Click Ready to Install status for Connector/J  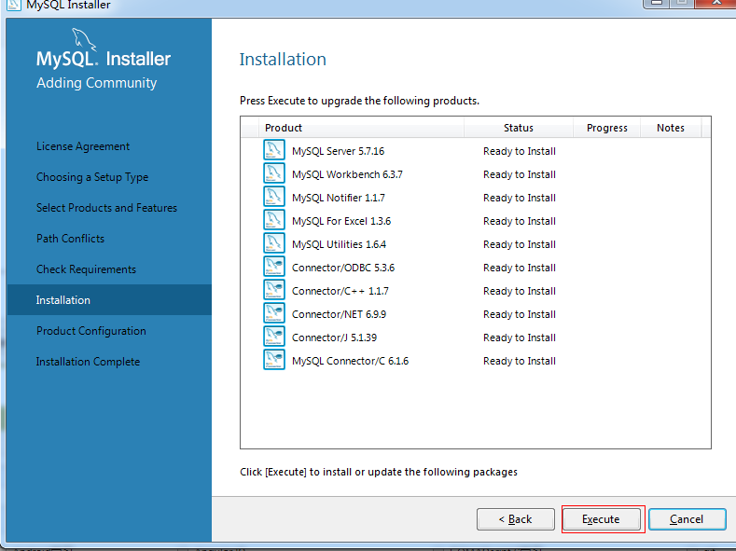click(x=520, y=337)
